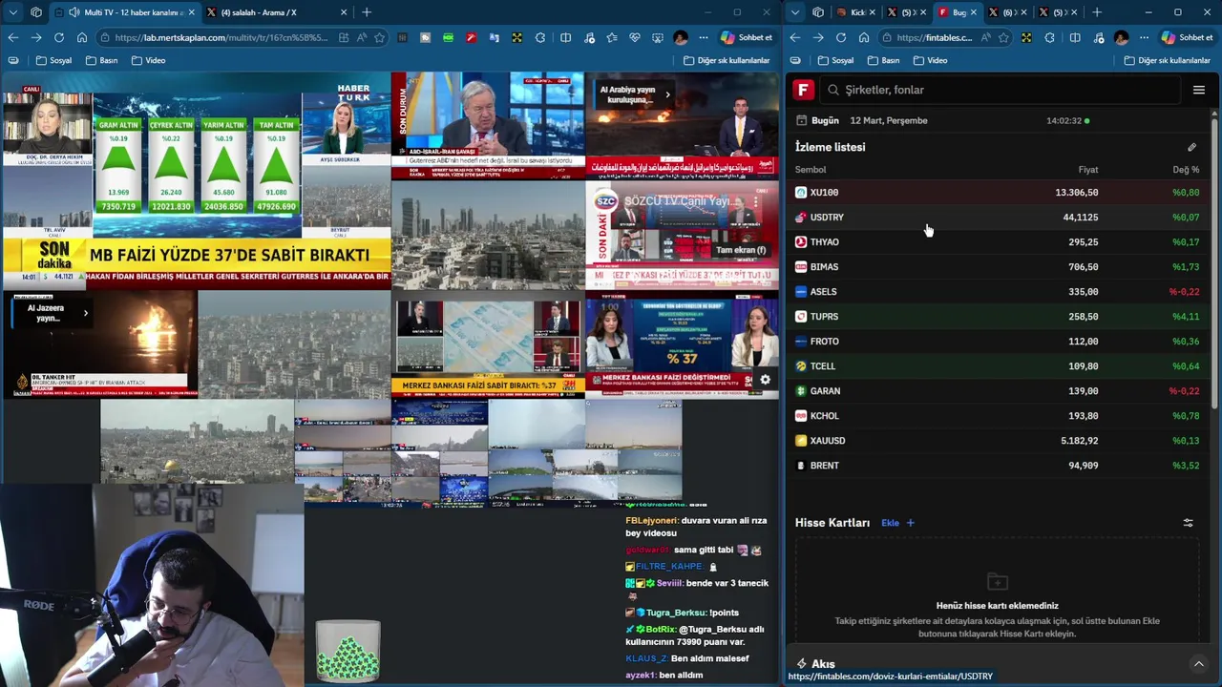Image resolution: width=1222 pixels, height=687 pixels.
Task: Click the BRENT watchlist symbol
Action: point(825,466)
